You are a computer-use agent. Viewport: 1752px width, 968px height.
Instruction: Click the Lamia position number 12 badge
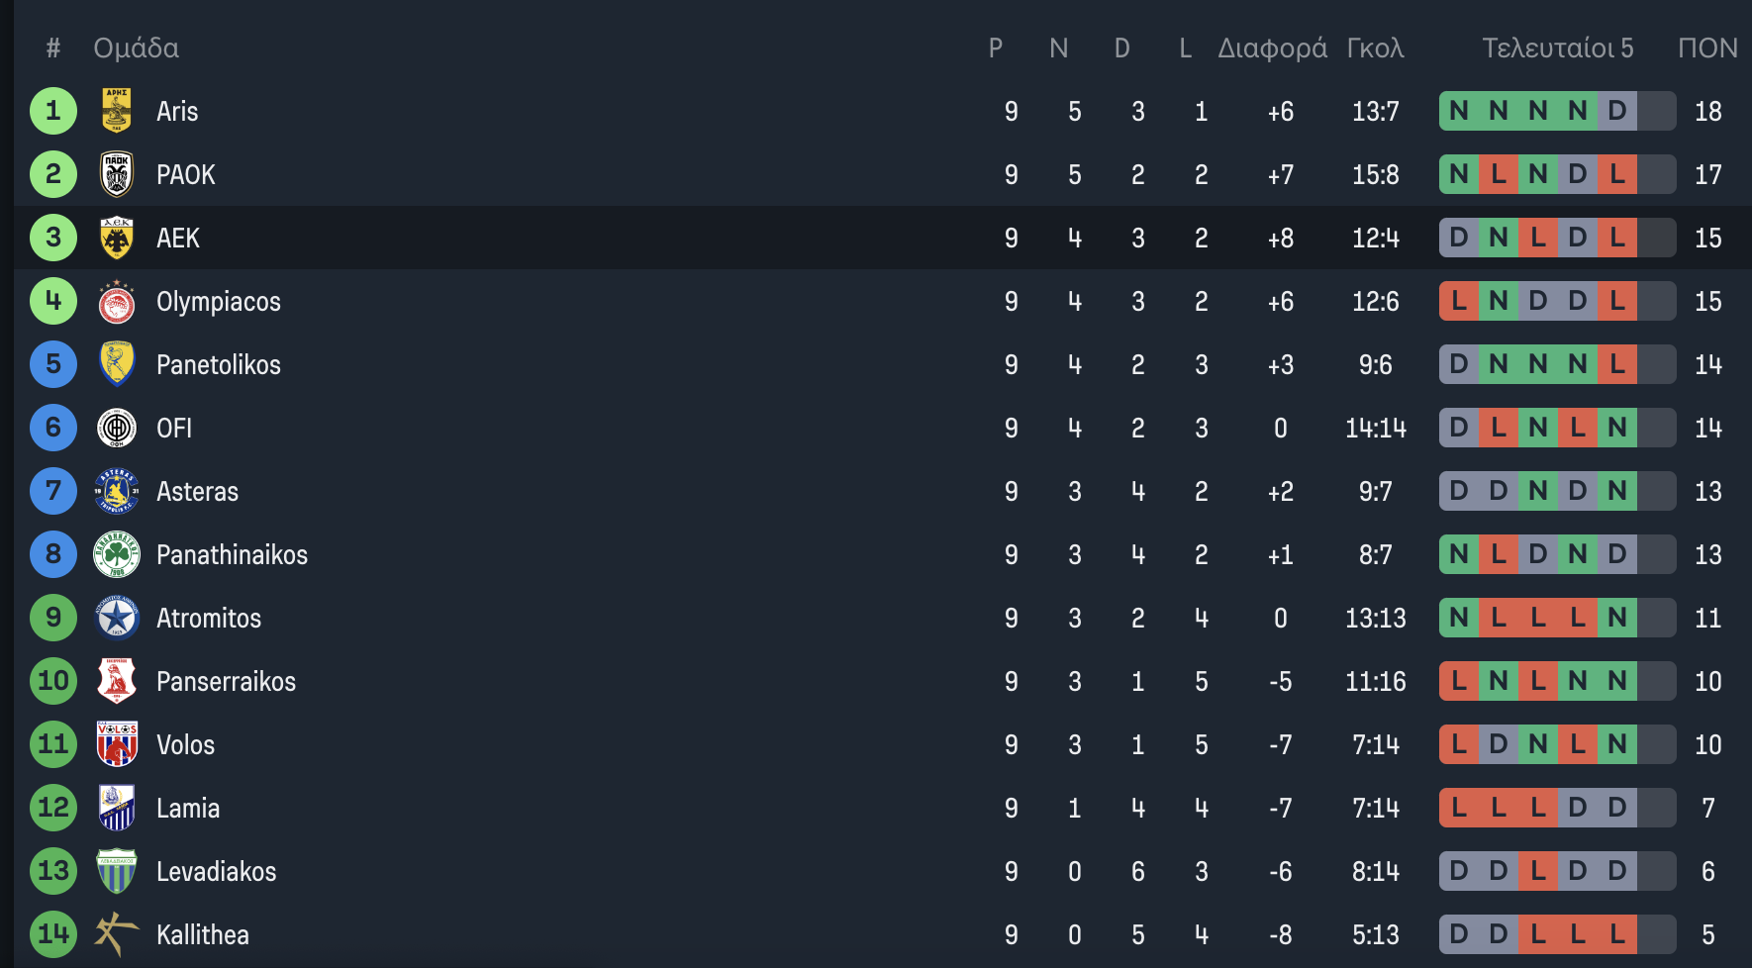pos(53,808)
